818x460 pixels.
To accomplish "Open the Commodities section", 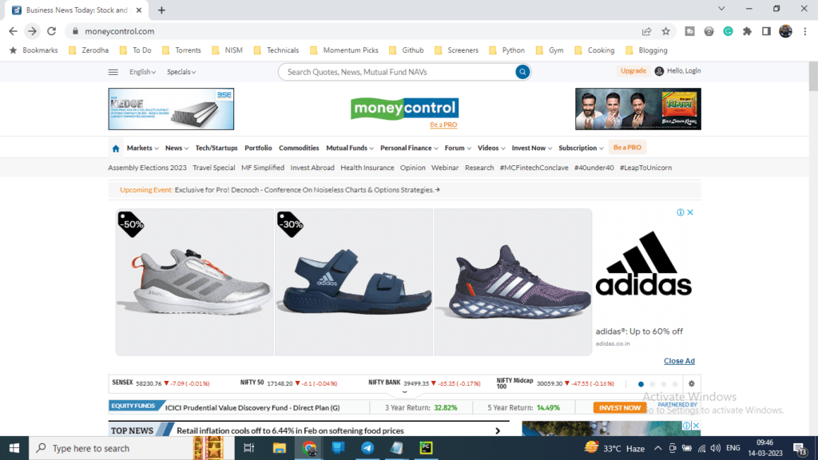I will click(x=299, y=148).
